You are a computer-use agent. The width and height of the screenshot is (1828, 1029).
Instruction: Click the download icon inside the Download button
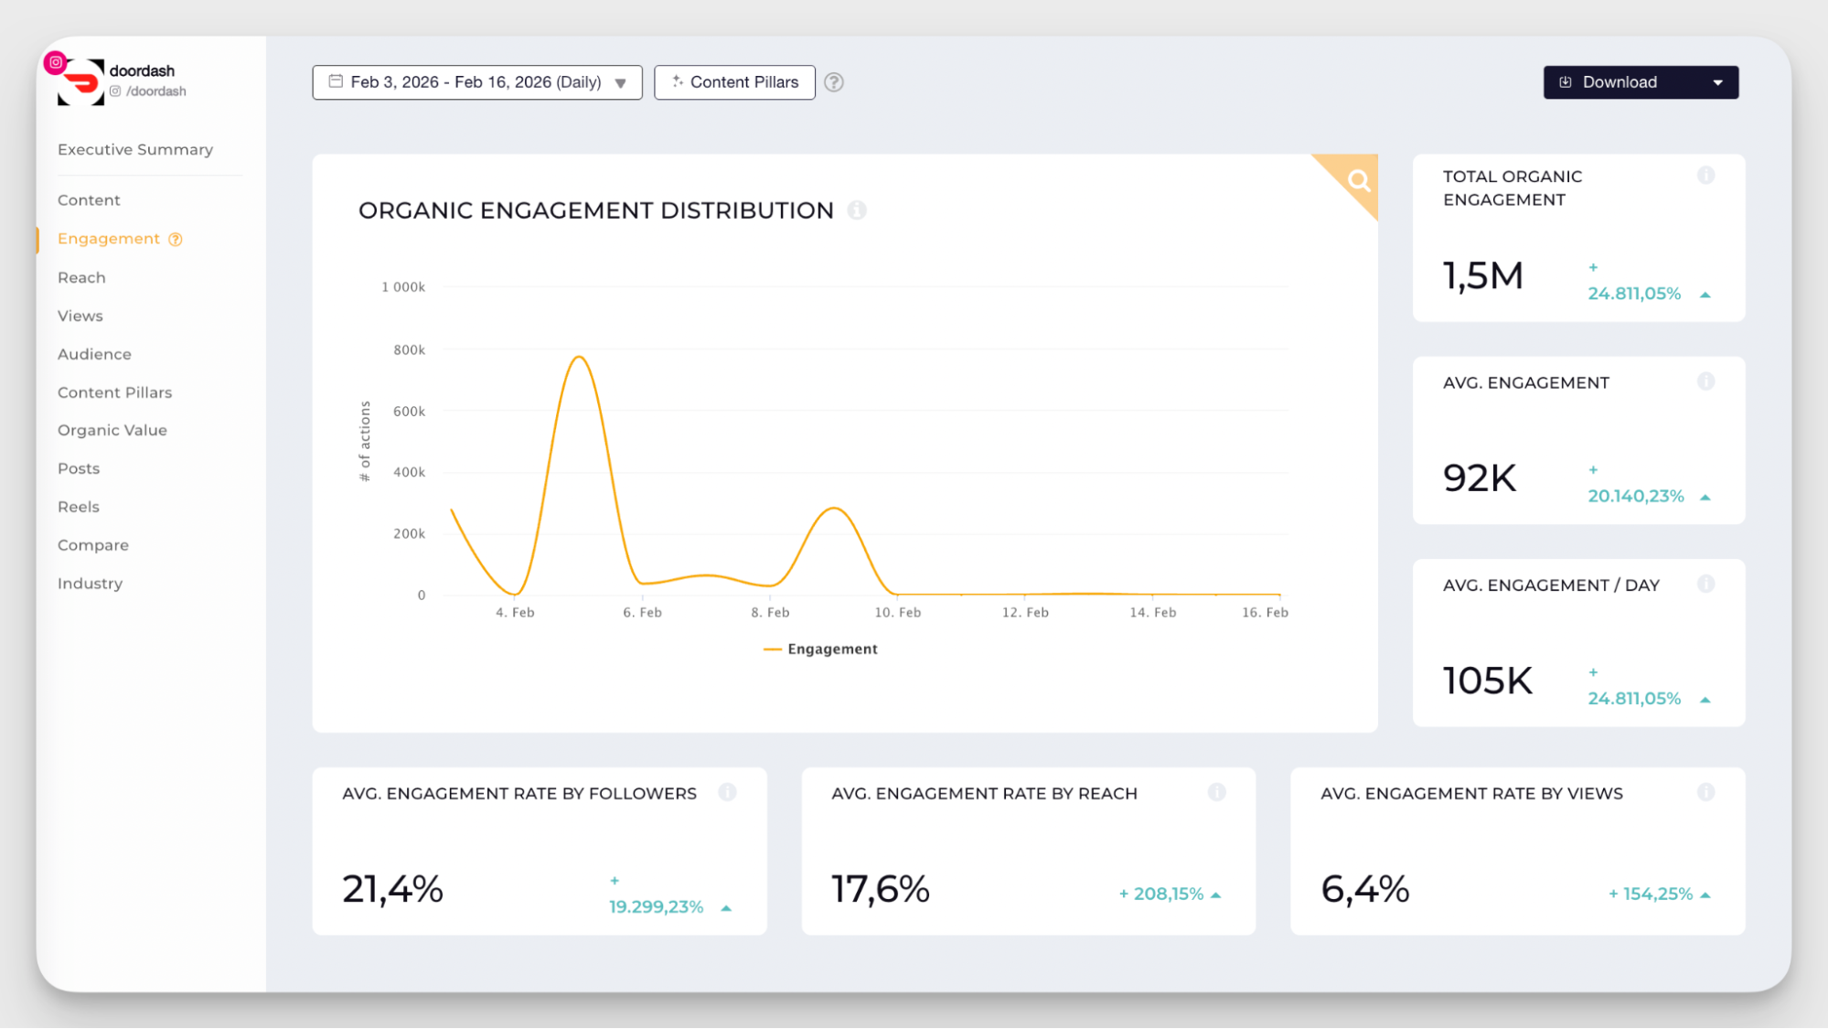coord(1566,81)
